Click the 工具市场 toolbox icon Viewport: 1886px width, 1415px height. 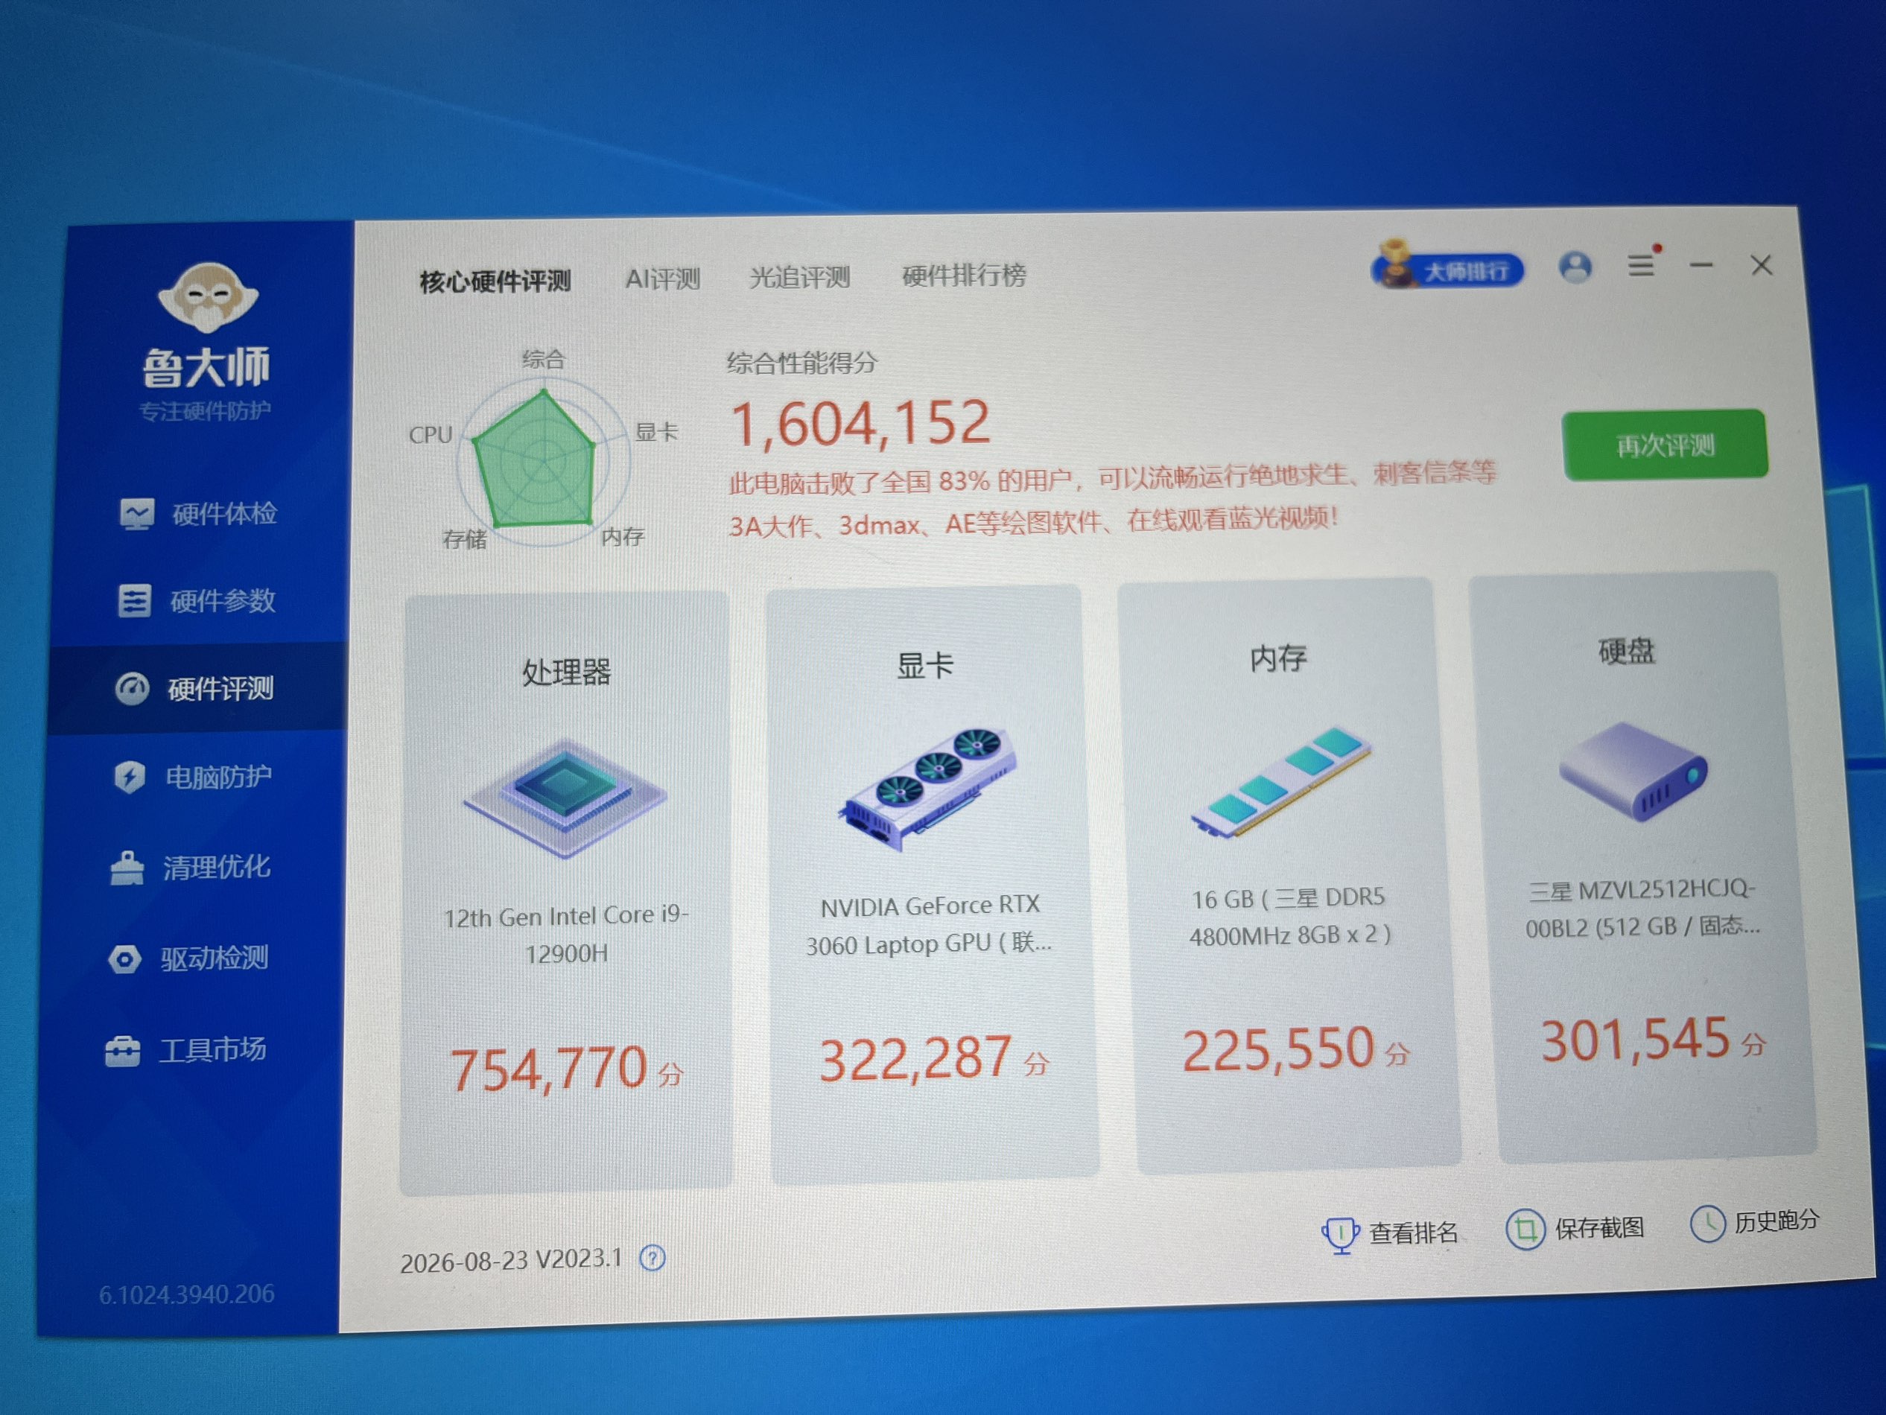click(x=123, y=1050)
